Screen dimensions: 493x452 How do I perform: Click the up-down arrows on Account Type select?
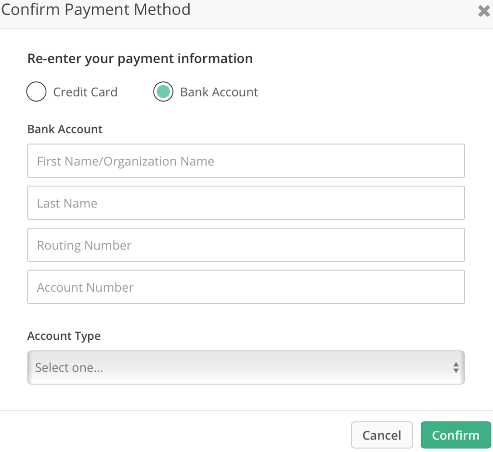click(x=456, y=367)
